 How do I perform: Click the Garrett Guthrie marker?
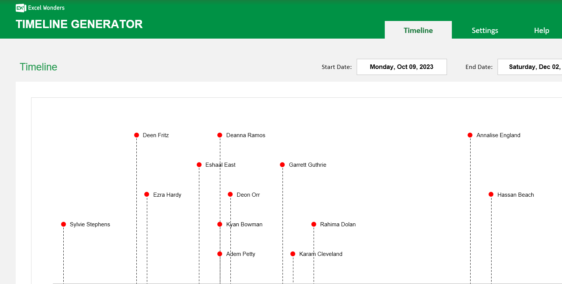282,164
